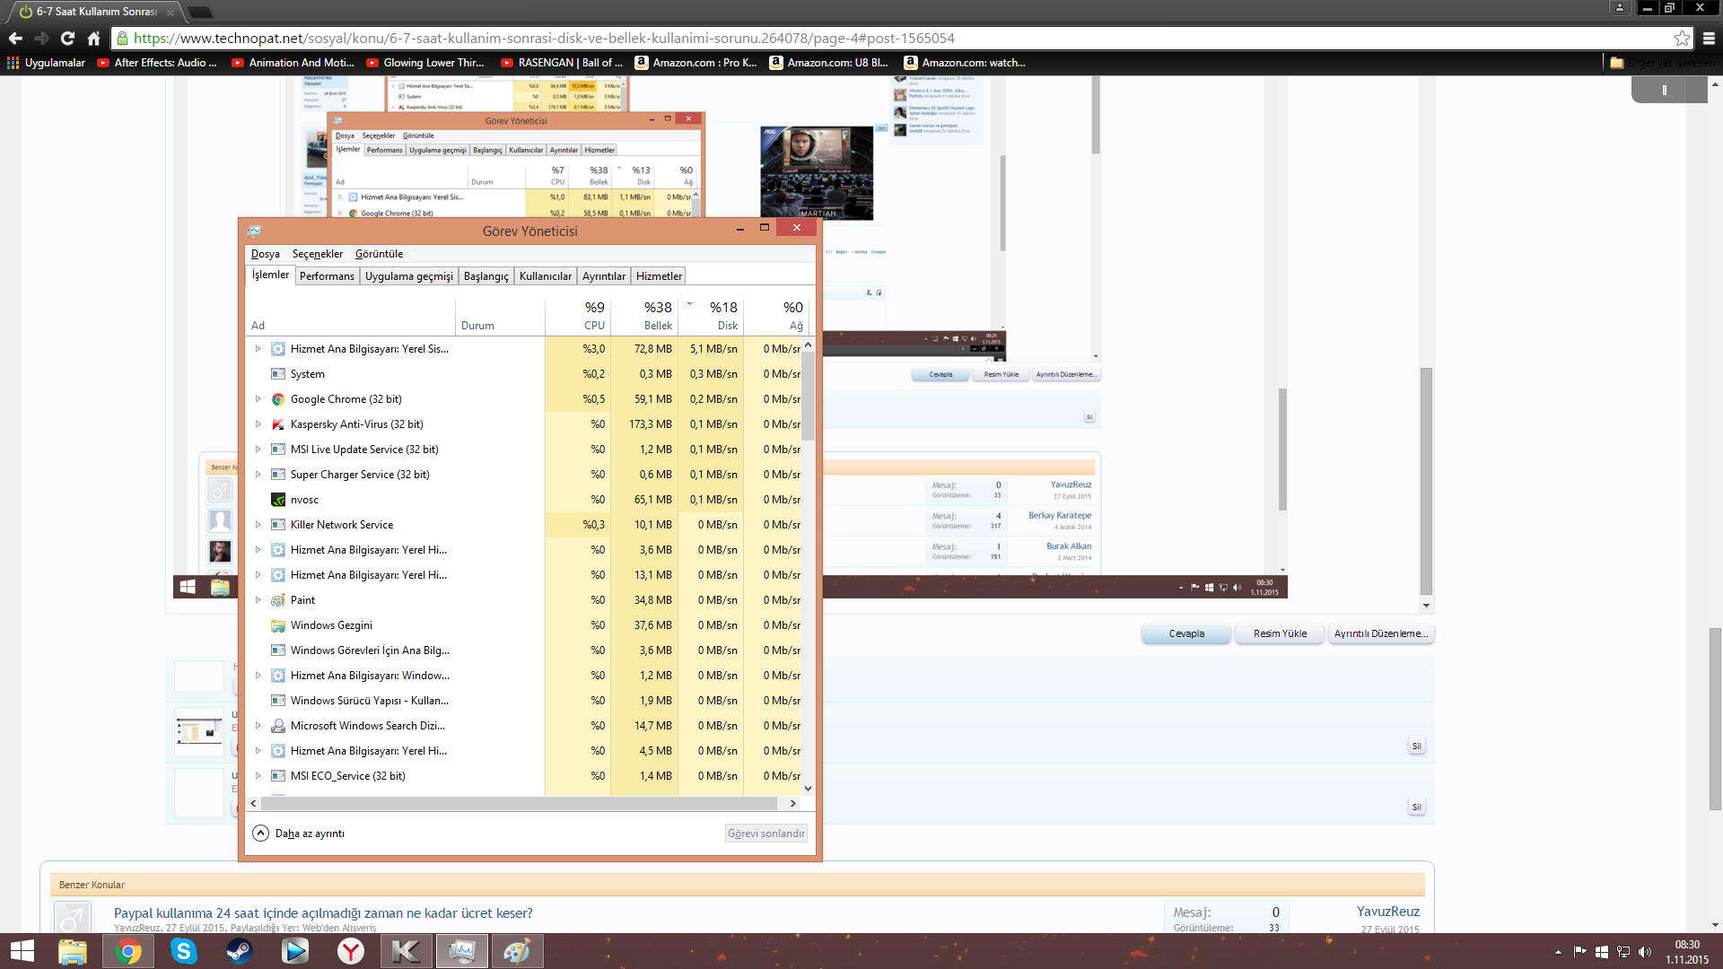Collapse view with Daha az ayrıntı
The width and height of the screenshot is (1723, 969).
[299, 834]
